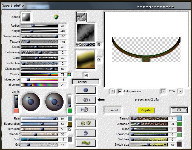Click the right light direction sphere
The height and width of the screenshot is (150, 192).
click(x=54, y=102)
